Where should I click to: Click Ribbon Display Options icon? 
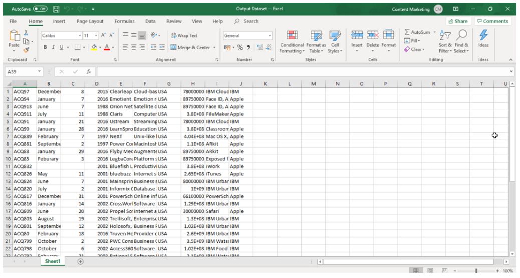456,9
